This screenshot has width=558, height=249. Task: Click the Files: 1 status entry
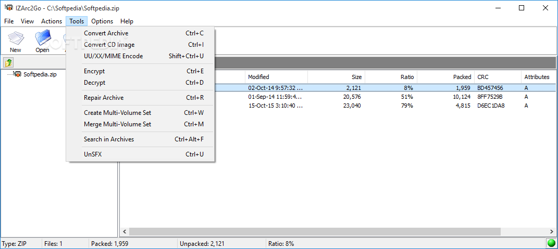(53, 244)
